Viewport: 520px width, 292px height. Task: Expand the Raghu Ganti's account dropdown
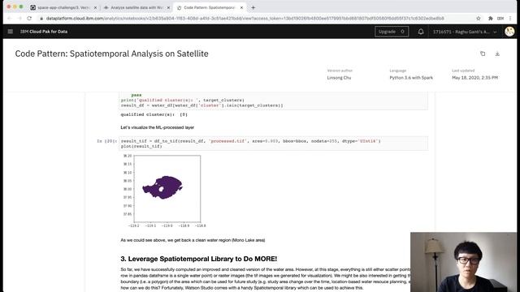pyautogui.click(x=465, y=32)
